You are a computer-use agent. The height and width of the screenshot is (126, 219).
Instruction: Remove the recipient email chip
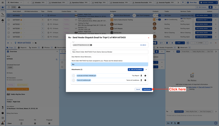click(91, 45)
